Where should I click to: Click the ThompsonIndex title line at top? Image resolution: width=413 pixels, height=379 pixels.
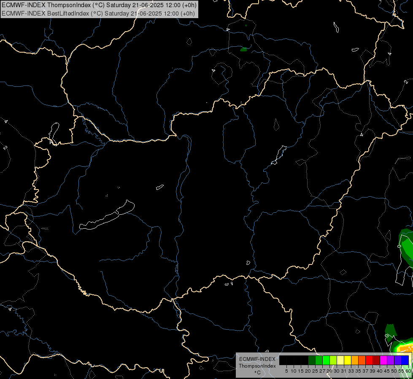(99, 5)
